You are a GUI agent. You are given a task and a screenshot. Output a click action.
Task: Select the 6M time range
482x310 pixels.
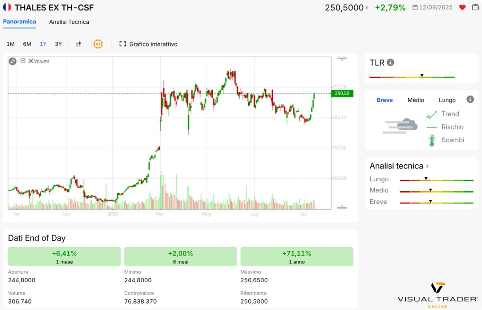tap(27, 44)
